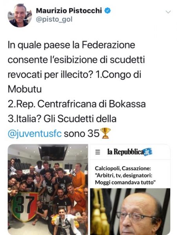Image resolution: width=178 pixels, height=235 pixels.
Task: Follow the @juventusfc mention link
Action: click(35, 133)
